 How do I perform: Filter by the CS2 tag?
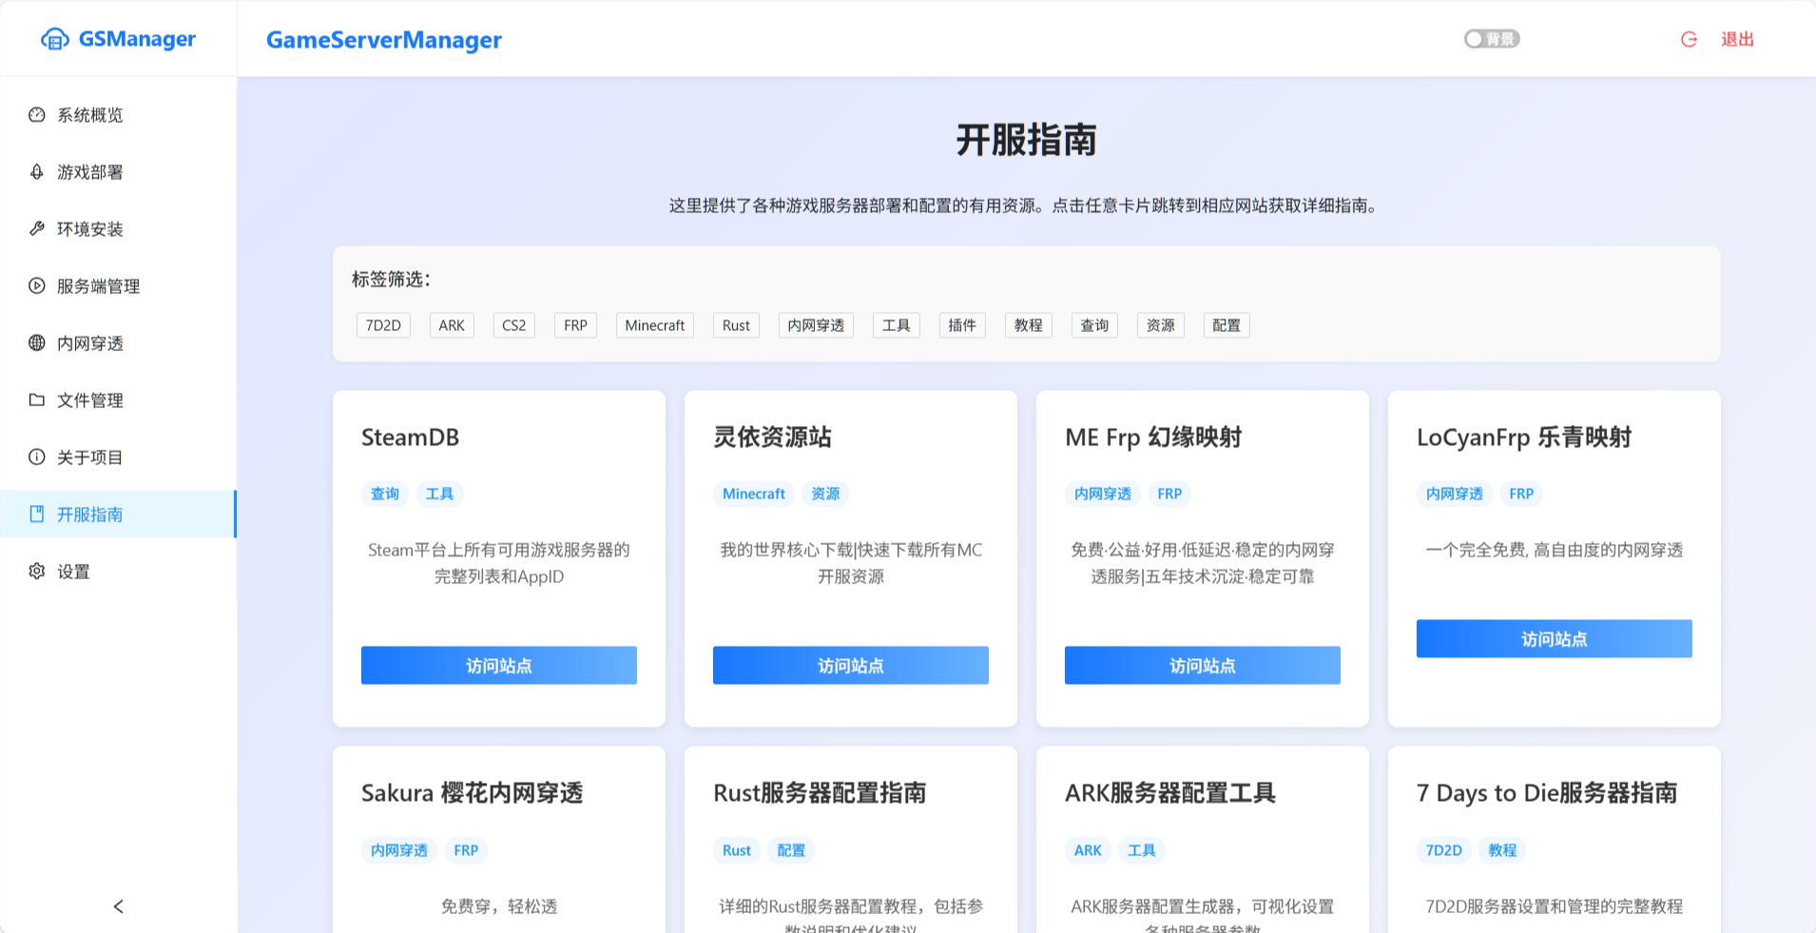click(514, 325)
